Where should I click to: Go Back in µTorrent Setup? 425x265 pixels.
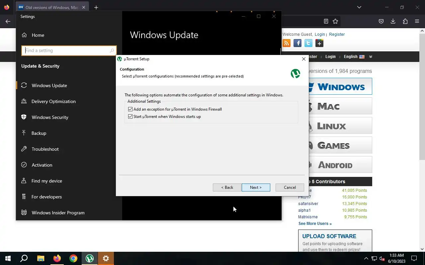227,187
